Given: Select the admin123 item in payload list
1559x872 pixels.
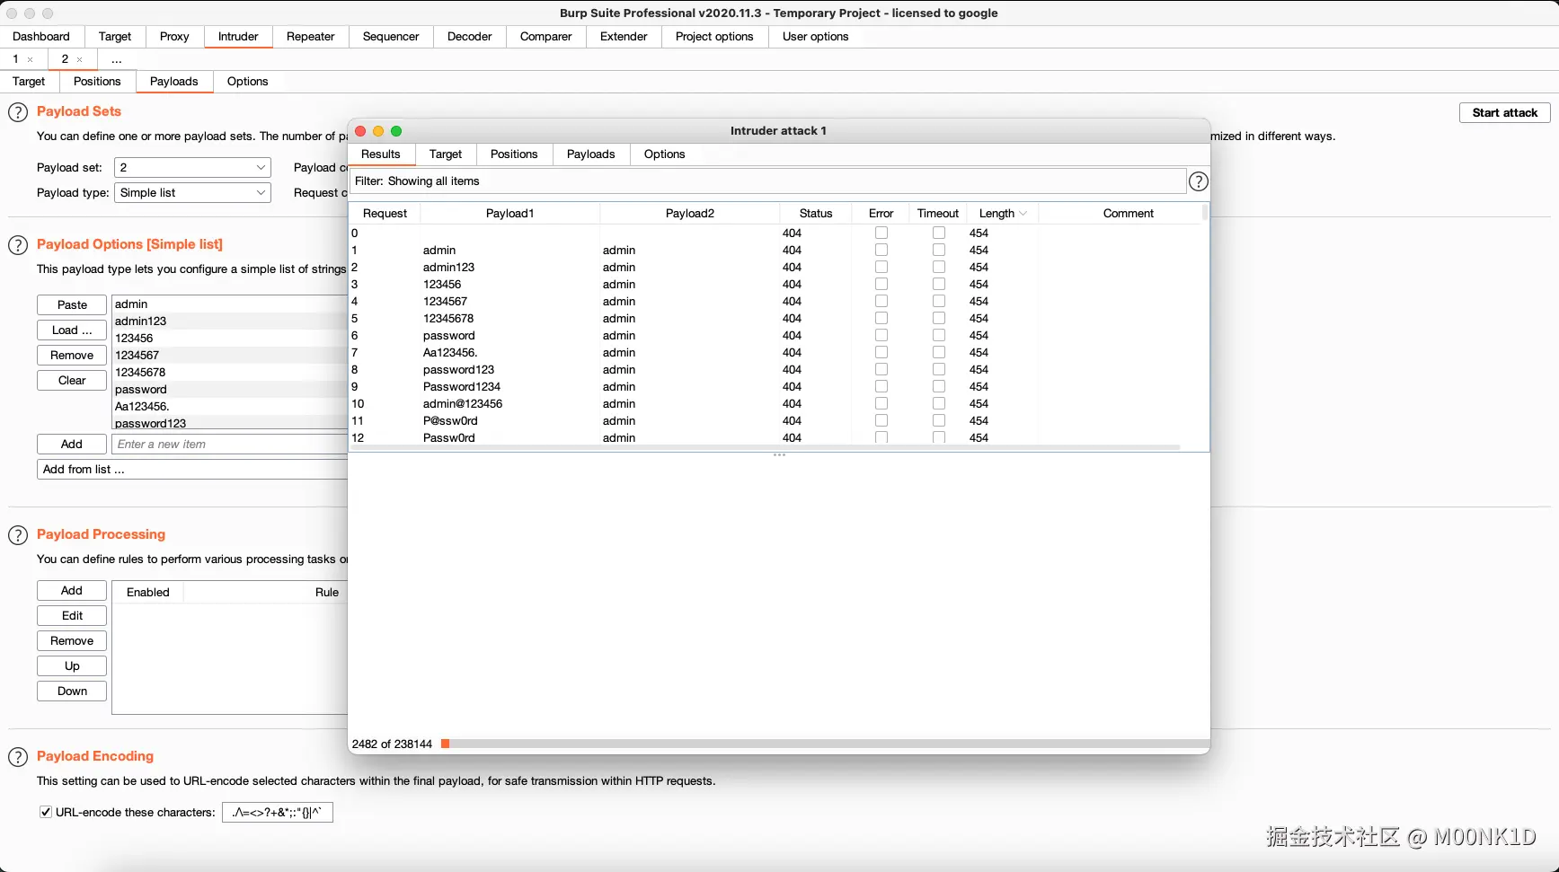Looking at the screenshot, I should 230,321.
